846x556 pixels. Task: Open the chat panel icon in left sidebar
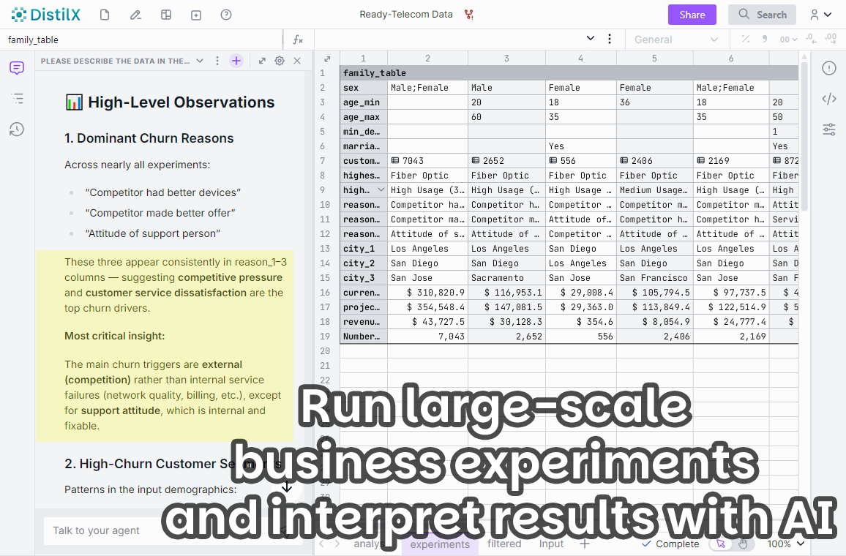17,68
